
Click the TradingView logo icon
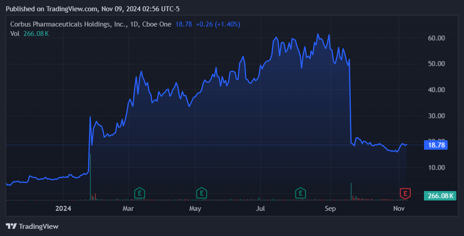12,226
